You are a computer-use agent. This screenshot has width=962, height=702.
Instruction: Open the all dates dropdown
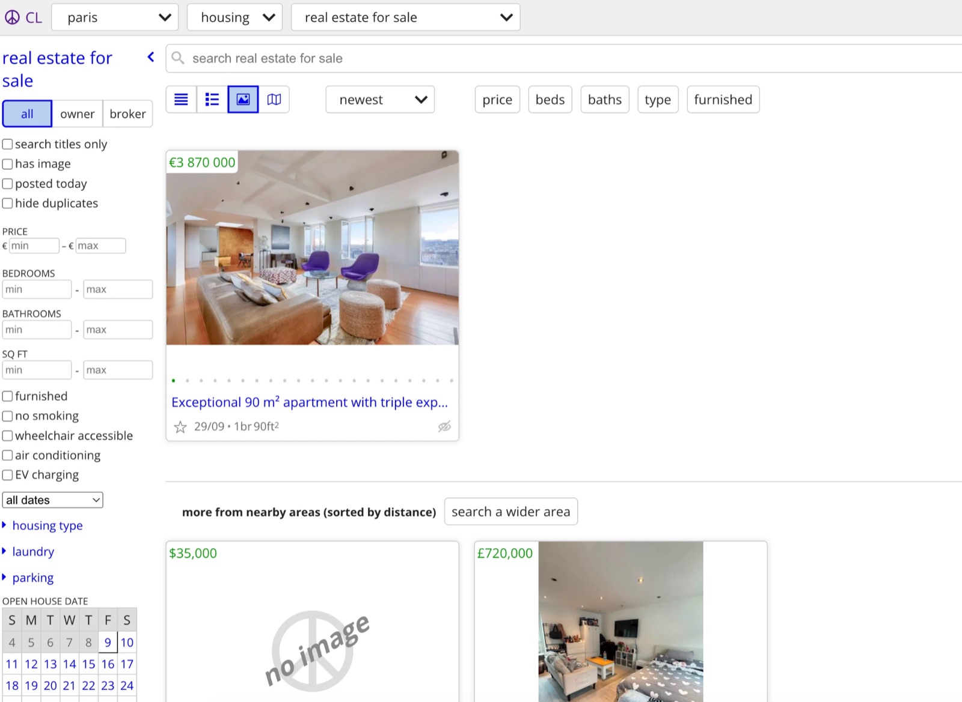tap(53, 500)
